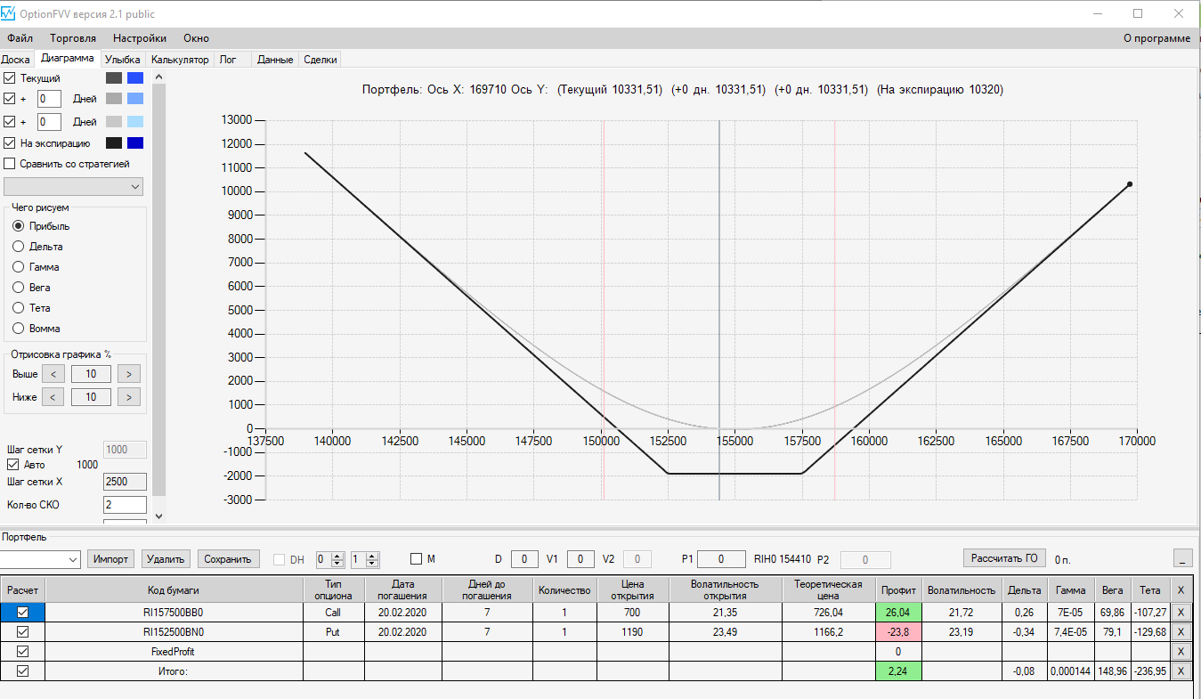The height and width of the screenshot is (699, 1201).
Task: Uncheck the Расчет box for RI157500BB0
Action: (23, 612)
